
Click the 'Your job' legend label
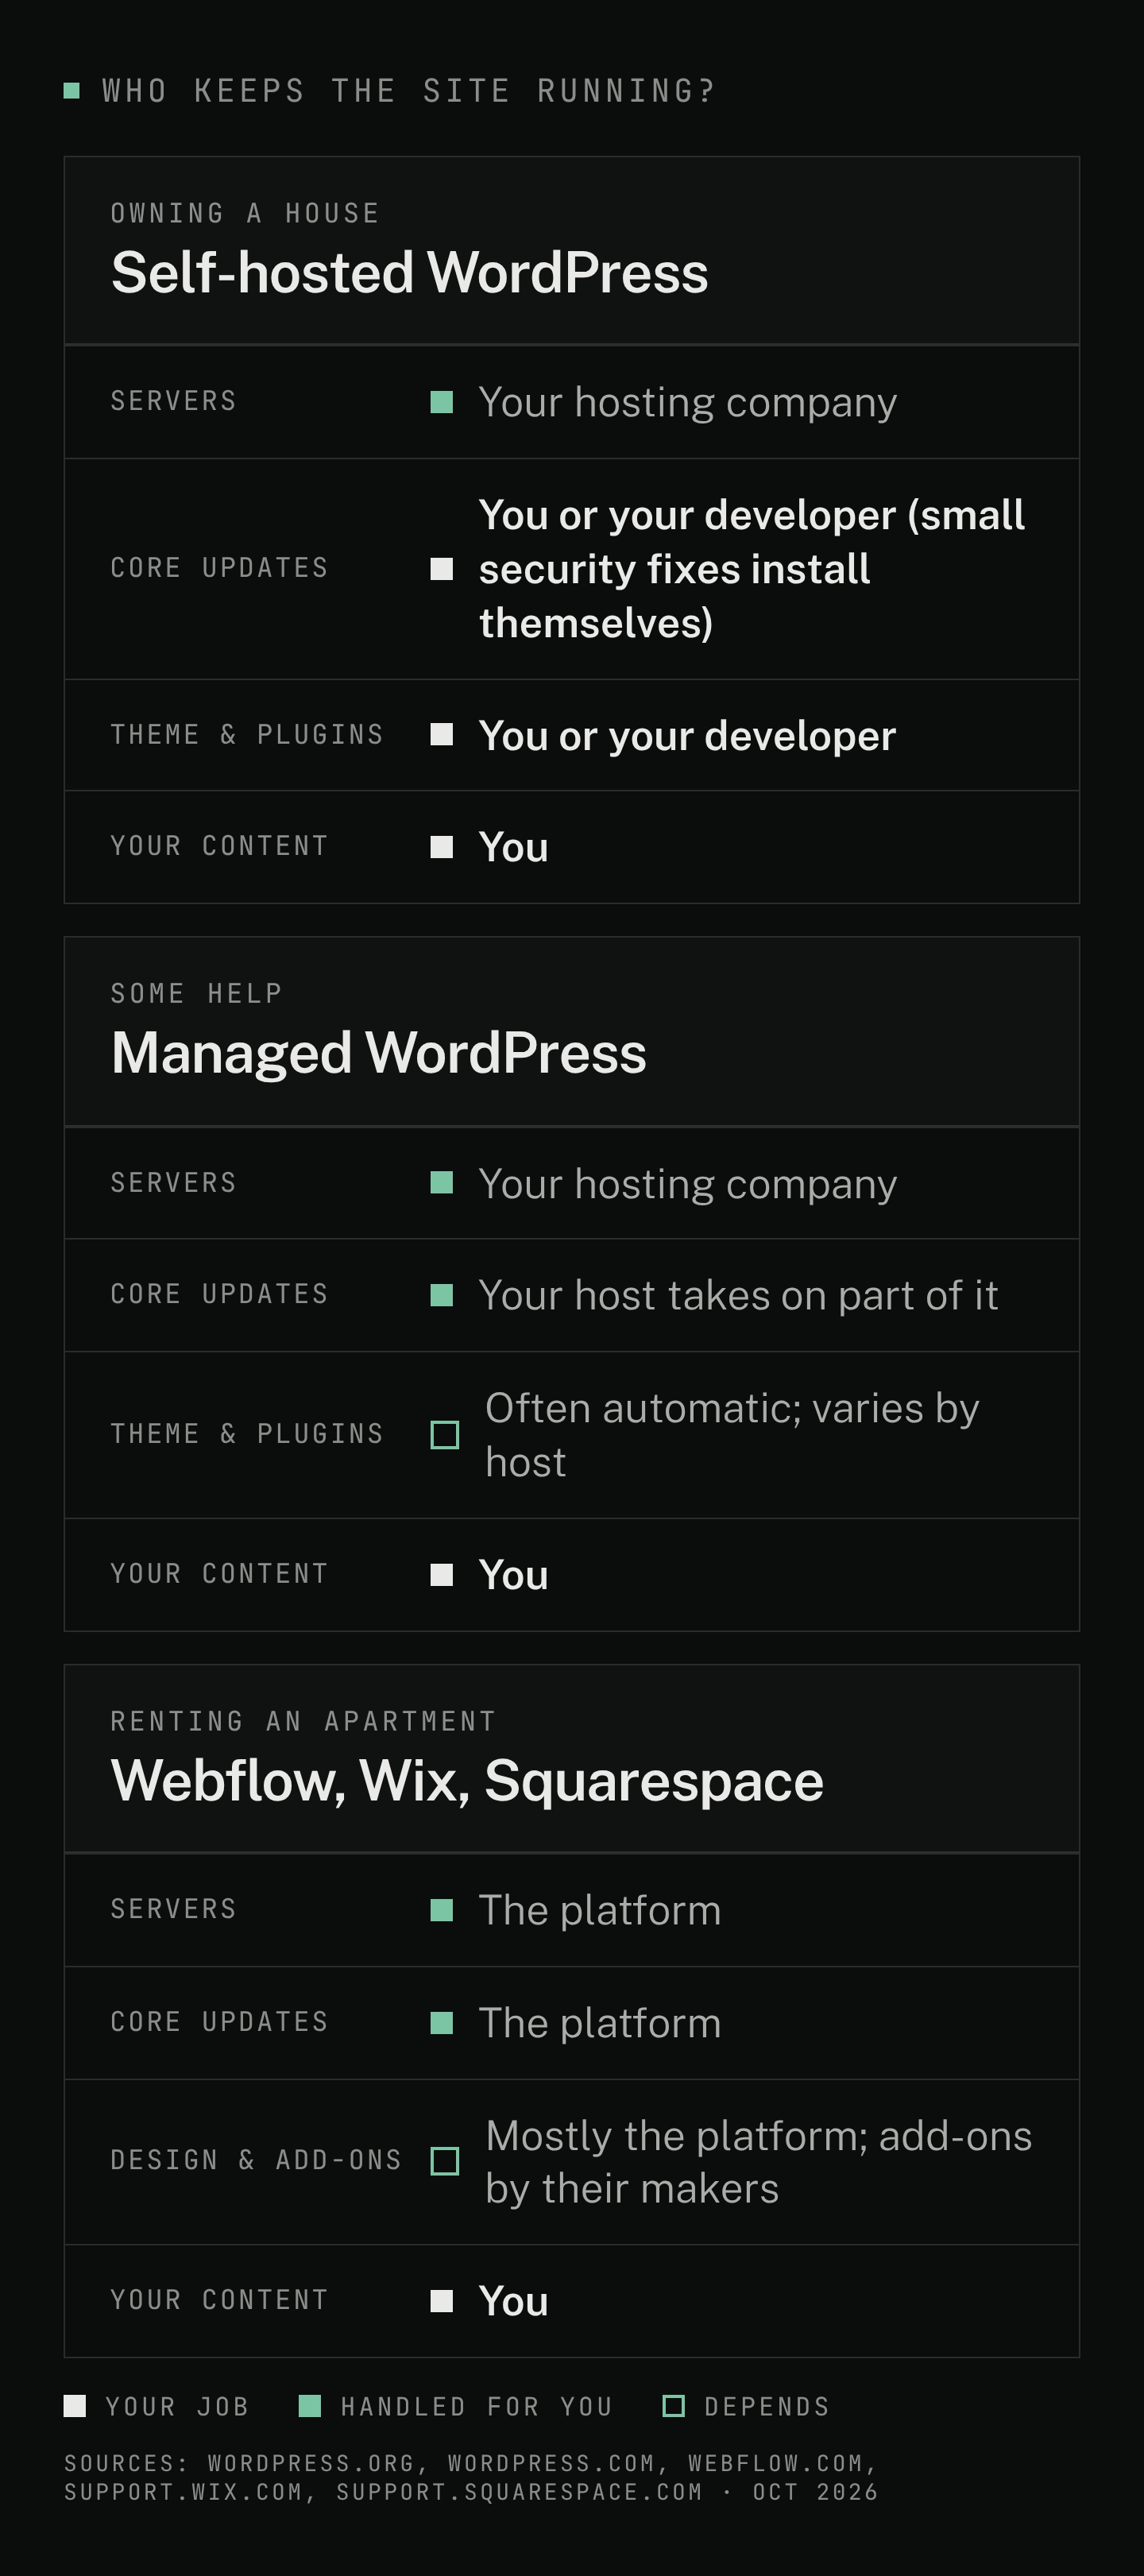(x=177, y=2406)
